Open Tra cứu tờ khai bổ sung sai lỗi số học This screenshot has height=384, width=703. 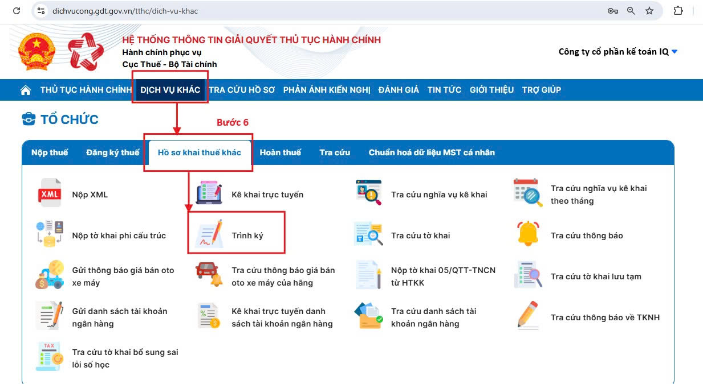pyautogui.click(x=125, y=358)
